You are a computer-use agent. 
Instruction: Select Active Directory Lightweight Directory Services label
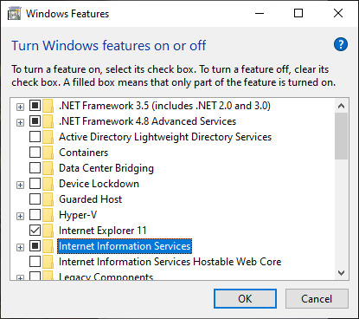[165, 137]
